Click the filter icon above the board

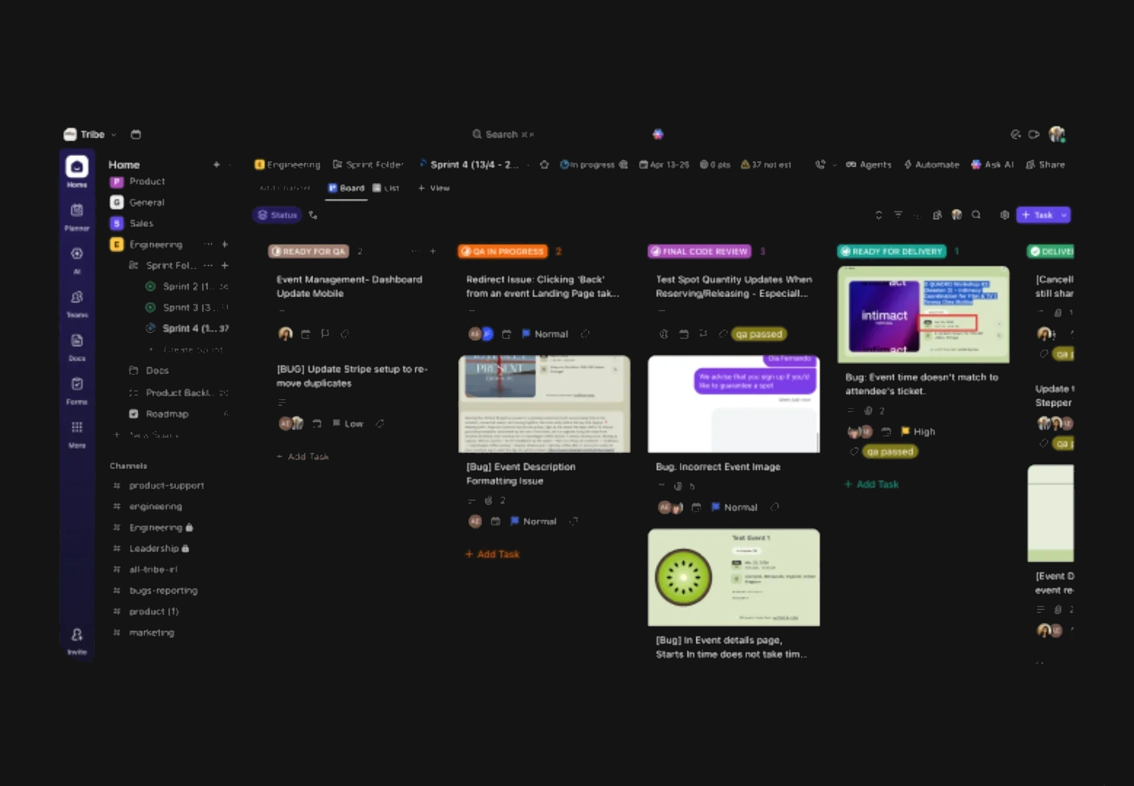(898, 215)
